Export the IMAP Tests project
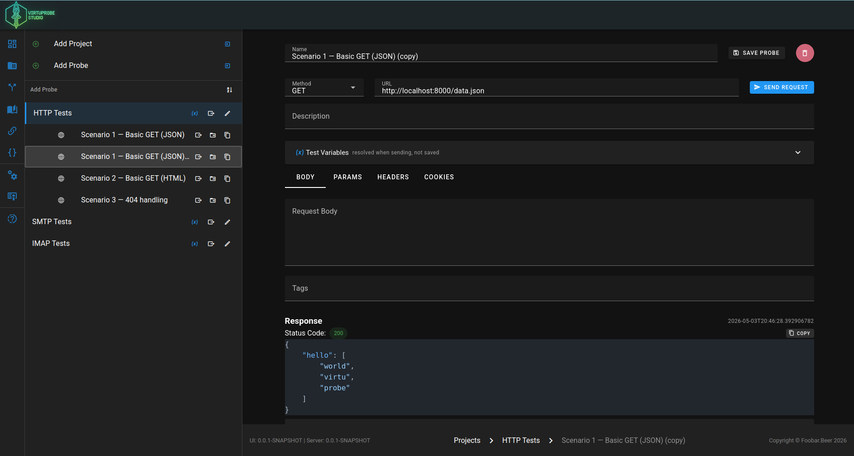The width and height of the screenshot is (854, 456). 211,244
